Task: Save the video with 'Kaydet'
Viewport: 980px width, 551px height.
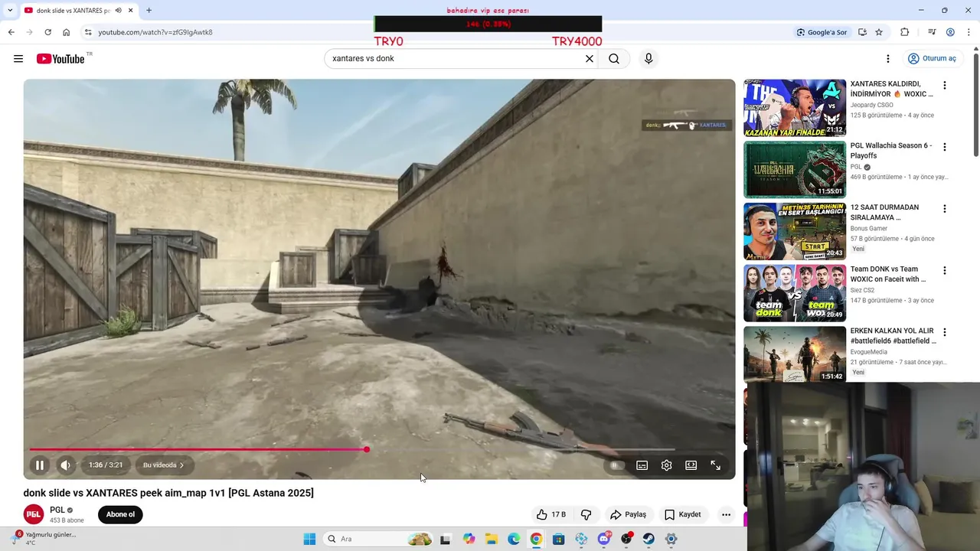Action: 682,515
